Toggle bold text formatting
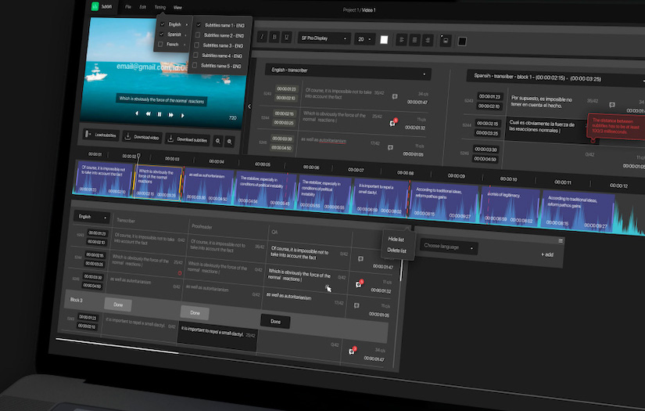Viewport: 645px width, 411px height. click(x=274, y=37)
